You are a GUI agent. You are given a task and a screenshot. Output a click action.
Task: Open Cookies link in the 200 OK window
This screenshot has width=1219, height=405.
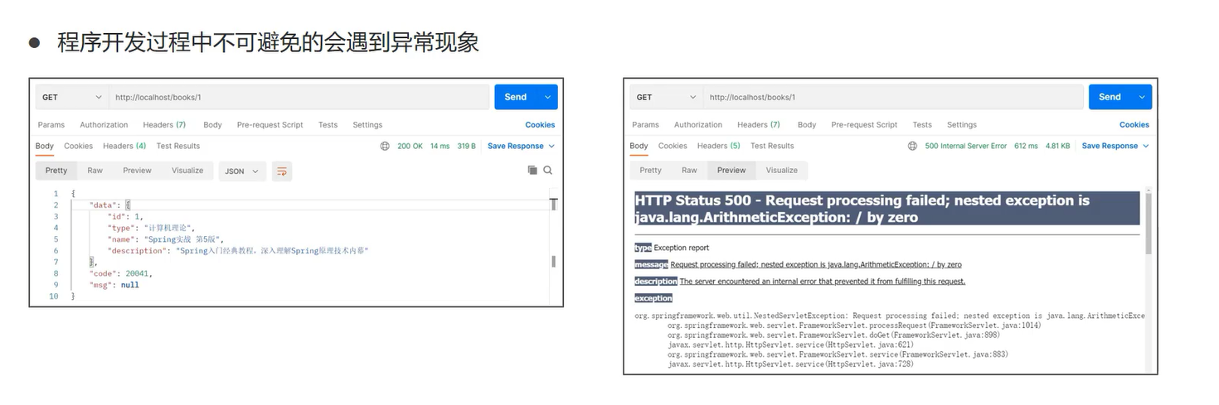coord(540,125)
